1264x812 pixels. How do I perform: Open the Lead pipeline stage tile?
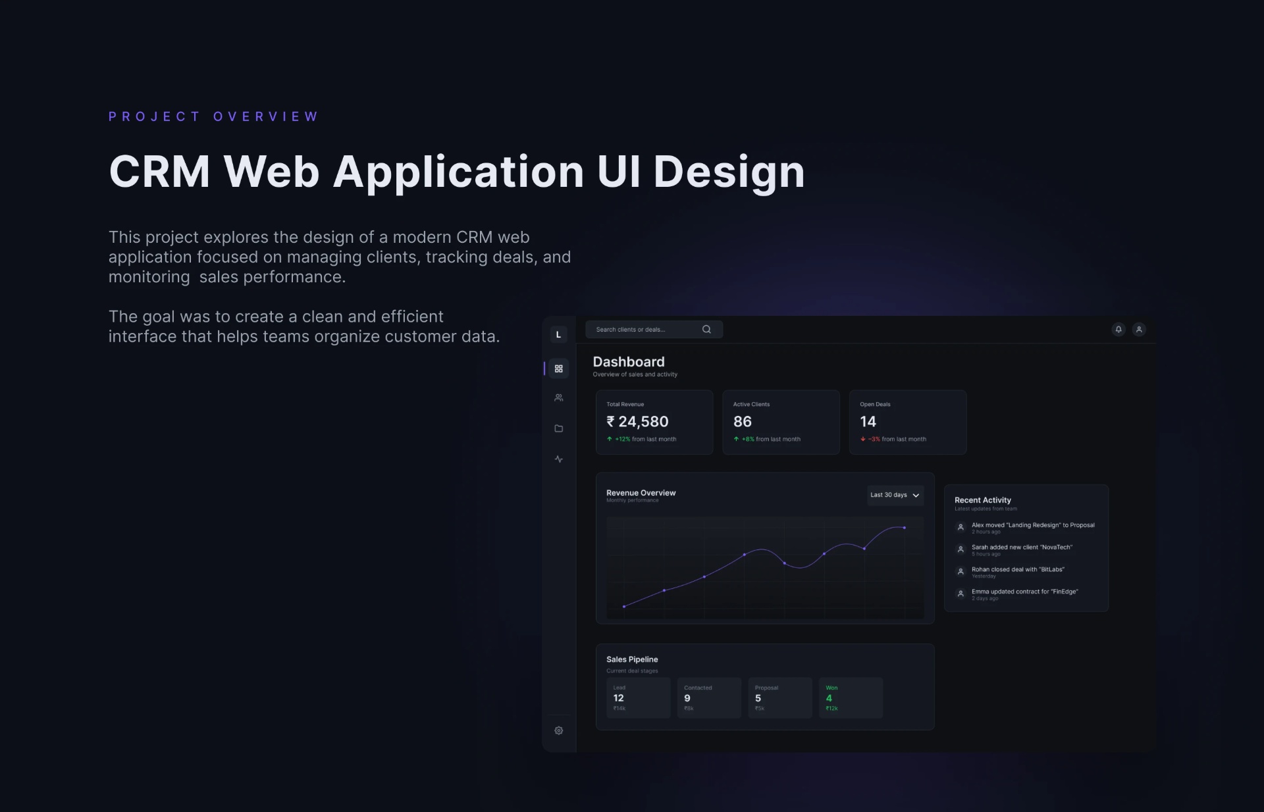pos(639,698)
